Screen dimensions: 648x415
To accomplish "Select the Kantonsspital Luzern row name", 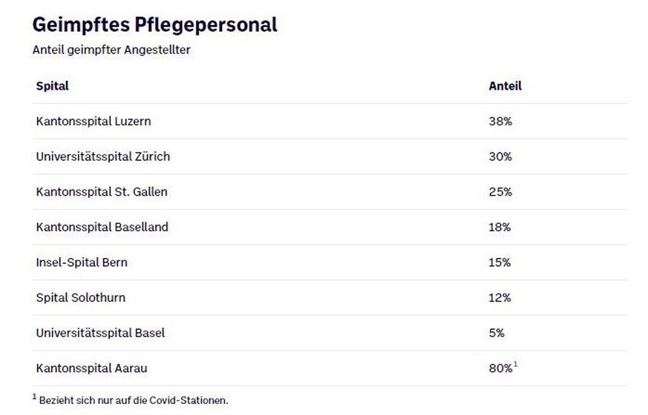I will 94,121.
